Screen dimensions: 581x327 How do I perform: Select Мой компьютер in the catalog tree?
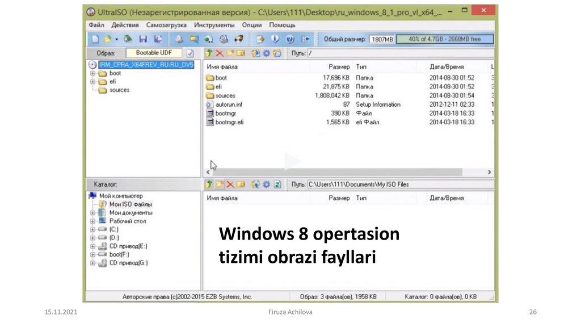[x=121, y=196]
